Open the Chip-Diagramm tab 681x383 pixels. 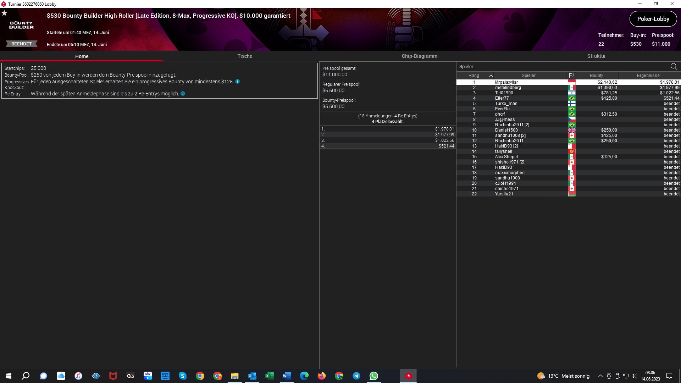click(419, 56)
